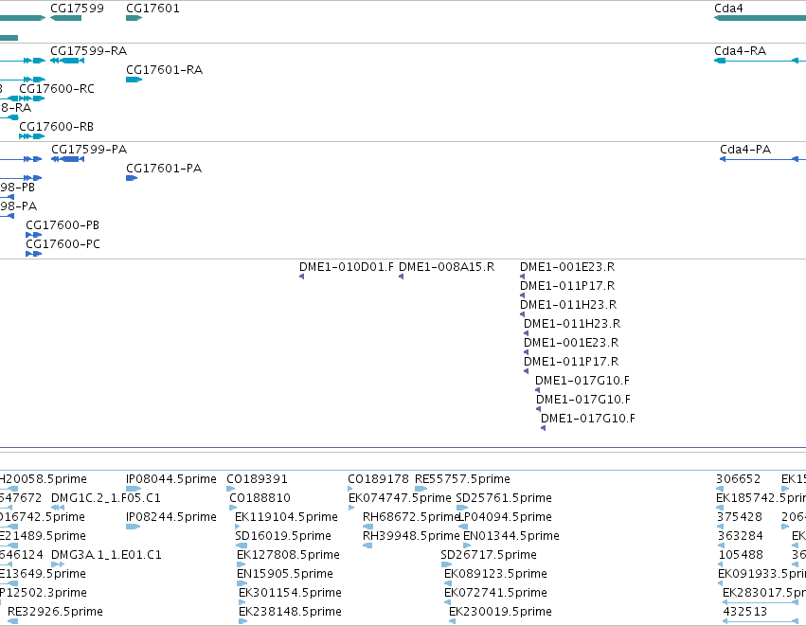
Task: Click the EST arrow glyph under IP08044.5prime
Action: [x=134, y=489]
